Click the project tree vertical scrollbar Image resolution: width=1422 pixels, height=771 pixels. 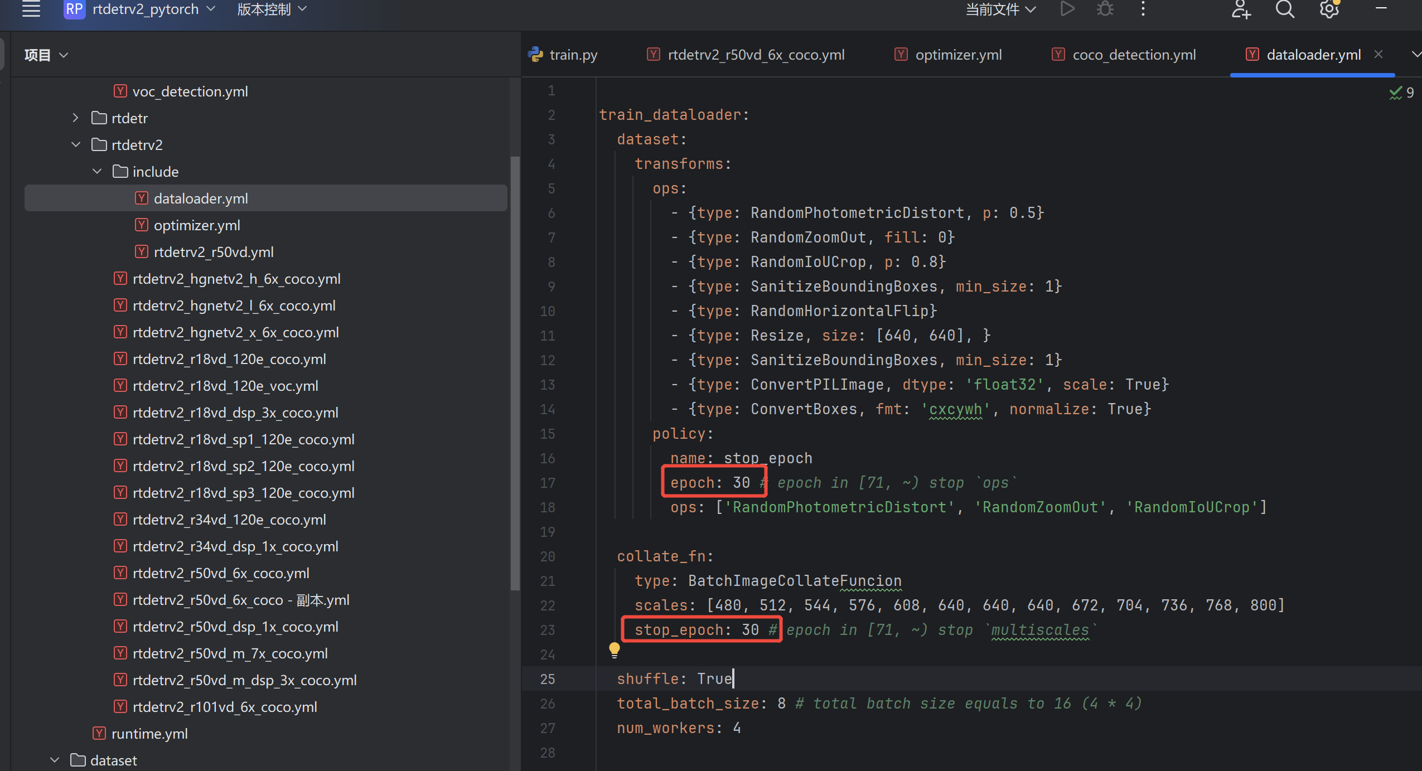(515, 374)
